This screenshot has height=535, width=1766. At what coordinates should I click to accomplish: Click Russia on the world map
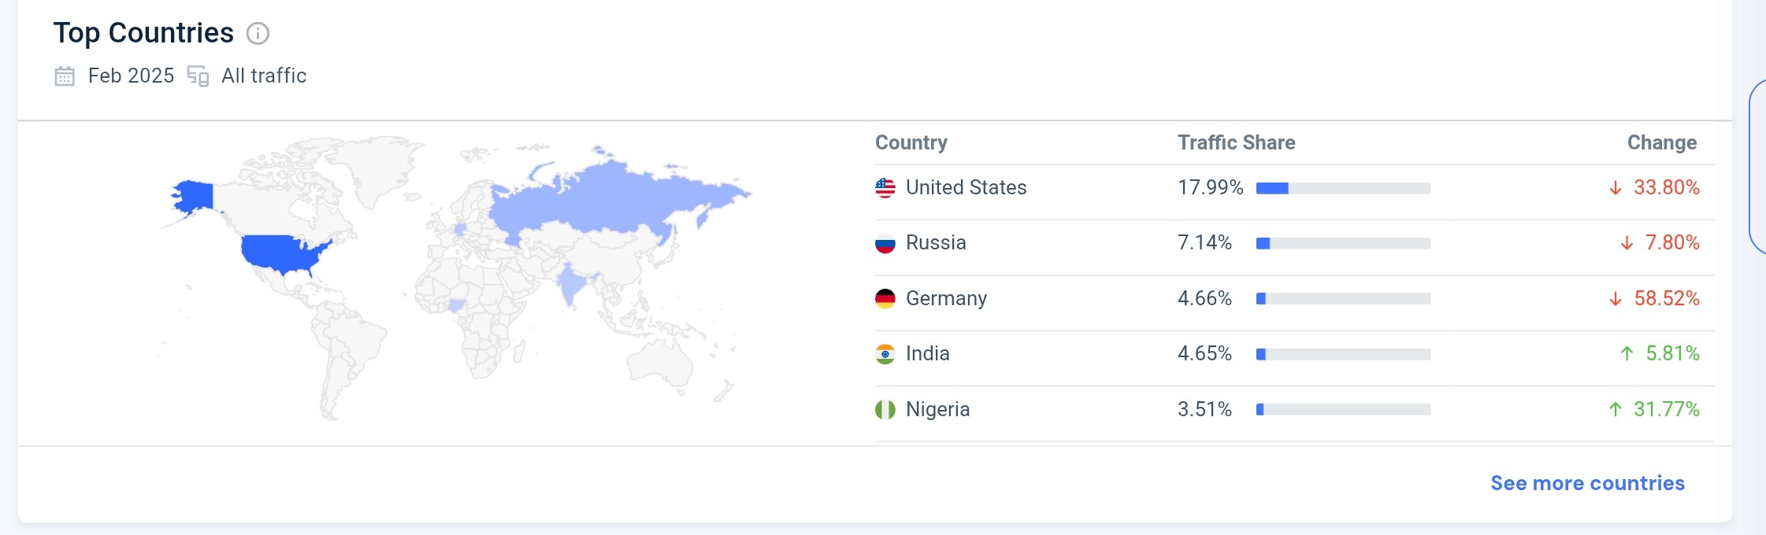[614, 197]
